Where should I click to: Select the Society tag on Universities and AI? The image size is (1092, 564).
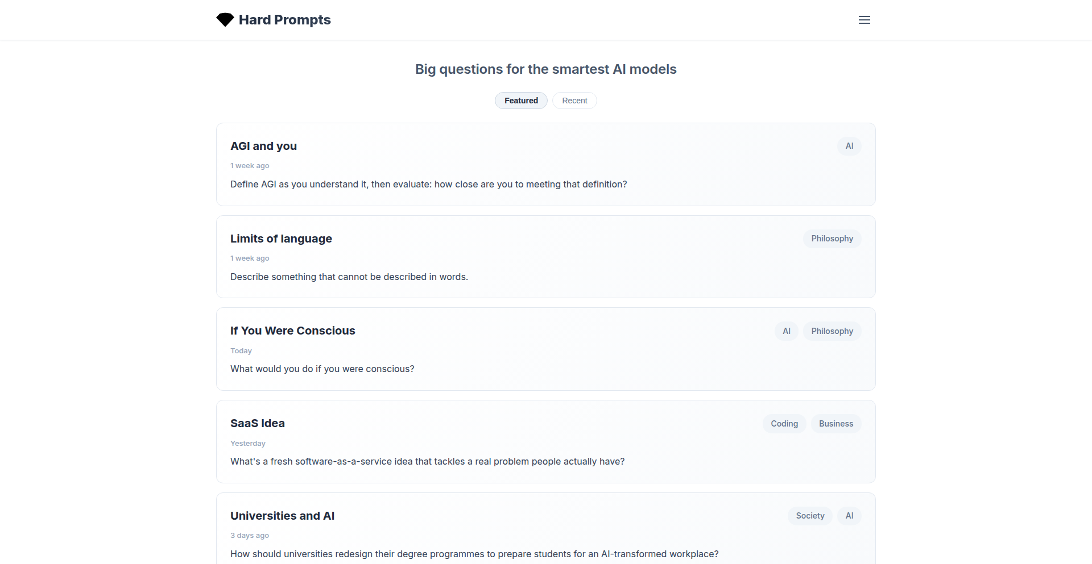coord(809,516)
